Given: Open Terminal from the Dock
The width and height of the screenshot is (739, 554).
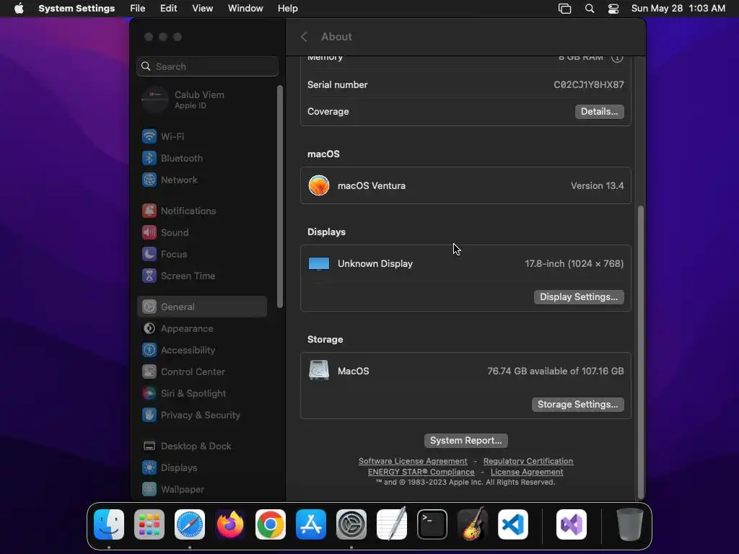Looking at the screenshot, I should click(432, 524).
